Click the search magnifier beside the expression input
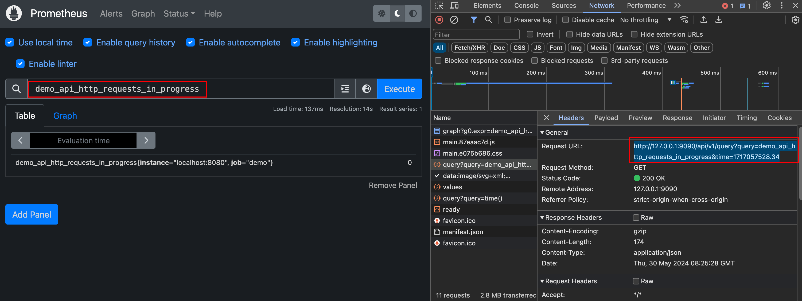 [x=17, y=89]
